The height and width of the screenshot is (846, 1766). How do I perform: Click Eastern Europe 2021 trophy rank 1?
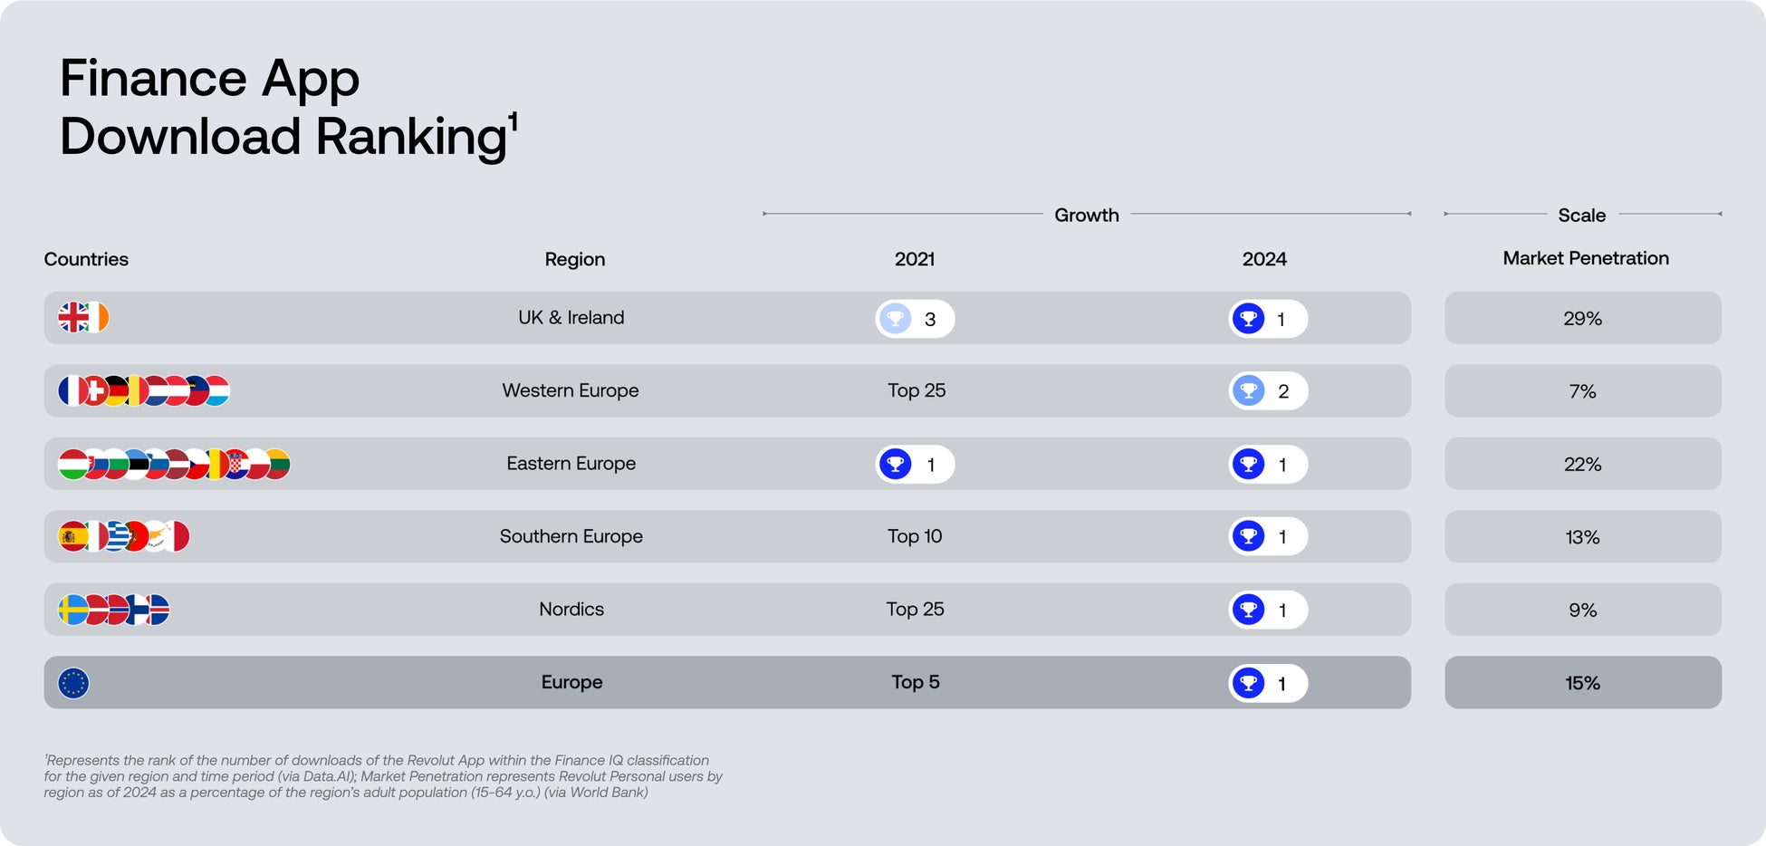(x=915, y=465)
